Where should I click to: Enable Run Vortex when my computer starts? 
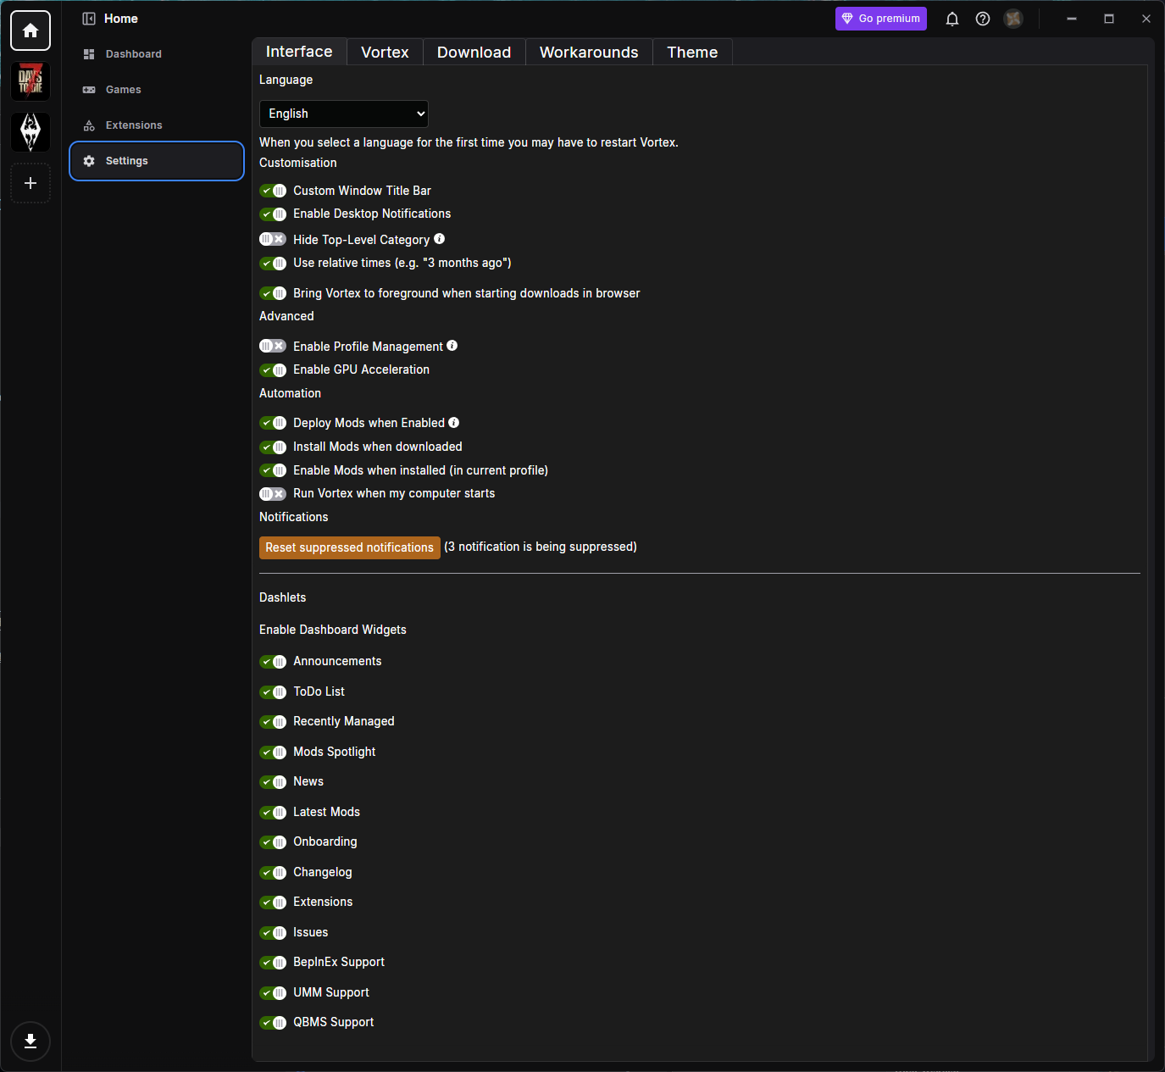click(x=273, y=493)
